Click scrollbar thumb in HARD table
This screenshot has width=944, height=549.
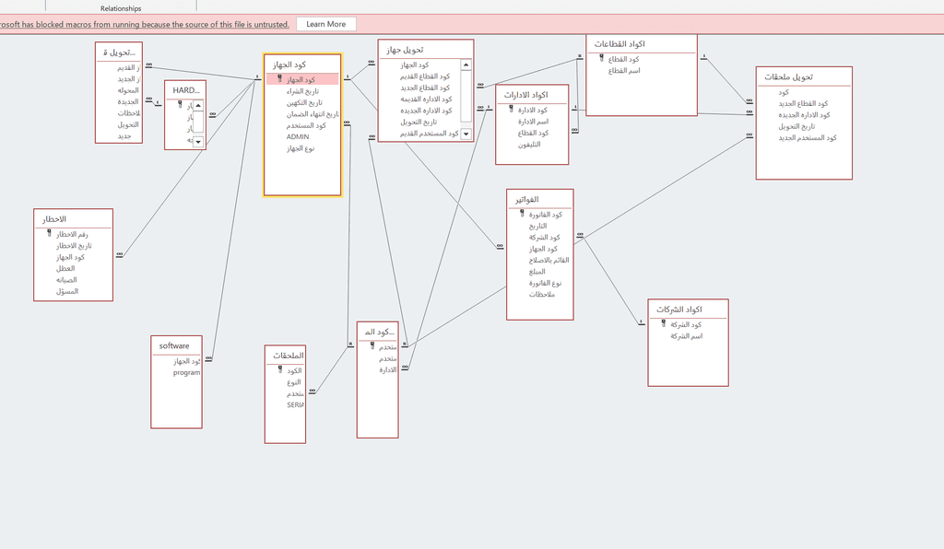198,121
